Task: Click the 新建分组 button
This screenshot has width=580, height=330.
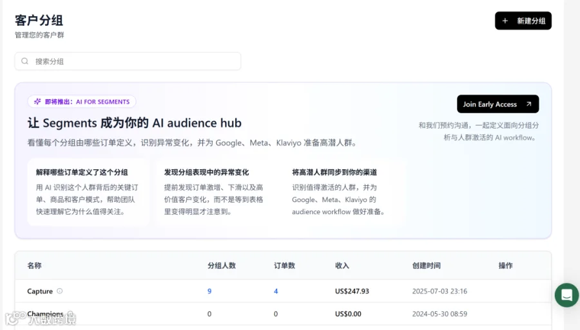Action: [523, 21]
